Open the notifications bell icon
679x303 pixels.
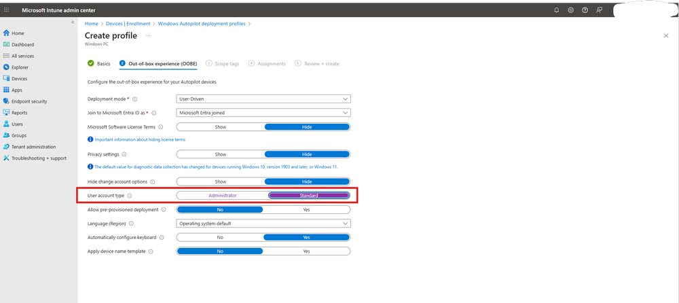click(x=557, y=10)
